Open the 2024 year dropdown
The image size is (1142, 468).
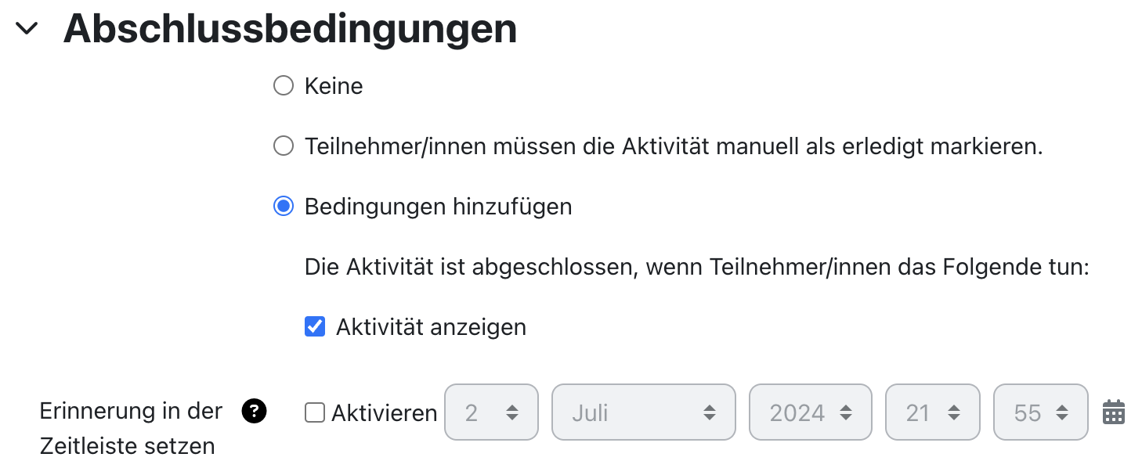click(810, 412)
